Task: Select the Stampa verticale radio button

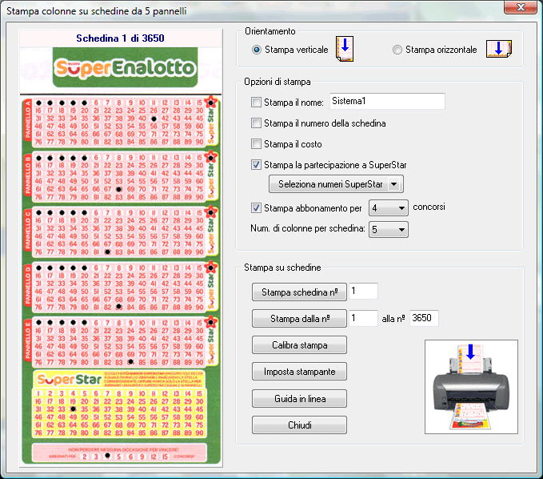Action: [257, 50]
